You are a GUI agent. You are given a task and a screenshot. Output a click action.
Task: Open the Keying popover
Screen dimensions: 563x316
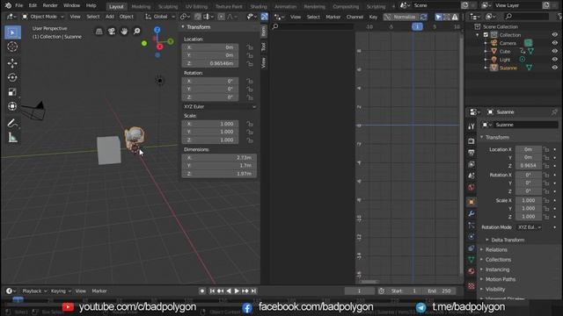click(x=61, y=291)
